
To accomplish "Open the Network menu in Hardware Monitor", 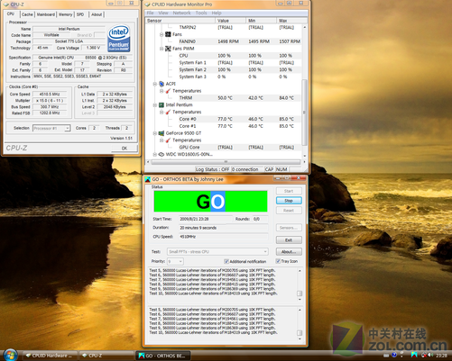I will click(181, 13).
